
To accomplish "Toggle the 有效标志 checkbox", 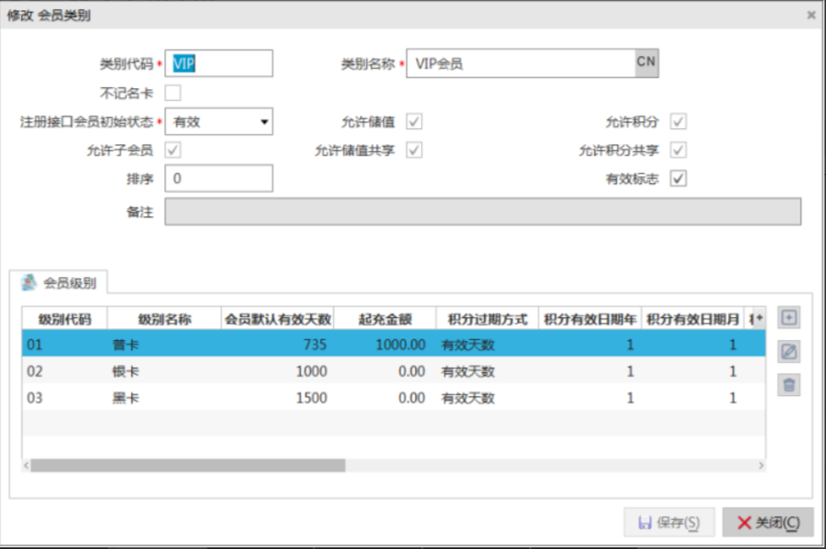I will pos(678,179).
